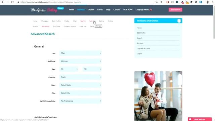This screenshot has width=215, height=121.
Task: Open the 'I am' gender dropdown
Action: tap(81, 53)
